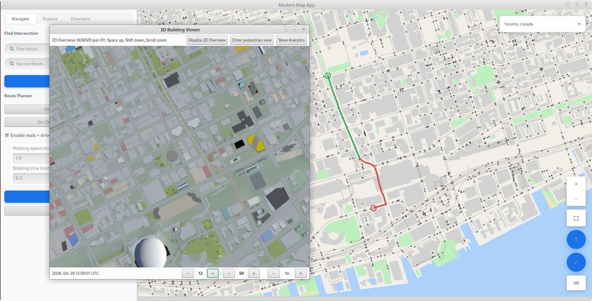Click the Set De... destination button

pyautogui.click(x=27, y=122)
